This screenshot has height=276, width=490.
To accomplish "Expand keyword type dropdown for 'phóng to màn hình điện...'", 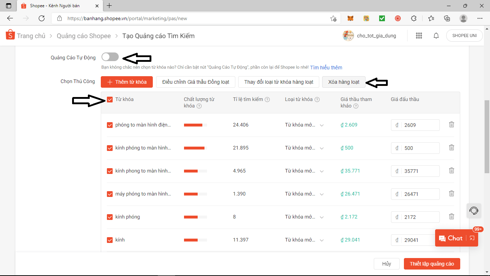I will pyautogui.click(x=322, y=125).
